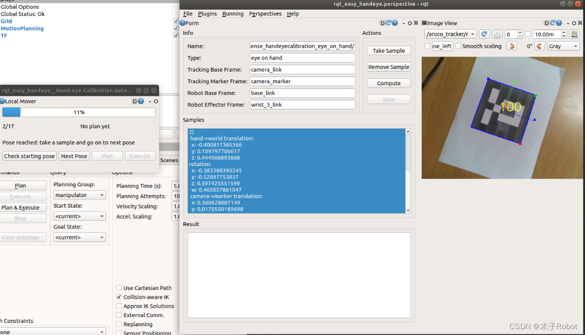
Task: Close the Form panel
Action: pos(416,23)
